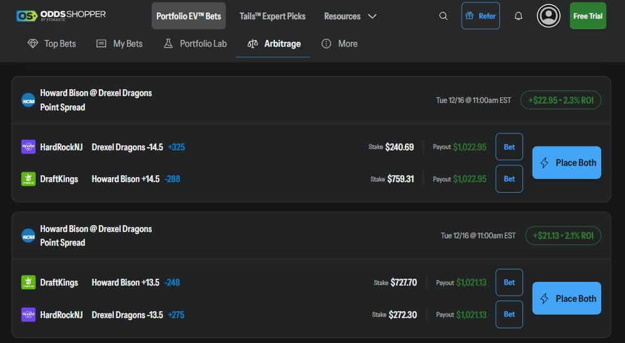Click HardRockNJ logo in Drexel Dragons -14.5 row
Screen dimensions: 625x343
click(x=28, y=147)
